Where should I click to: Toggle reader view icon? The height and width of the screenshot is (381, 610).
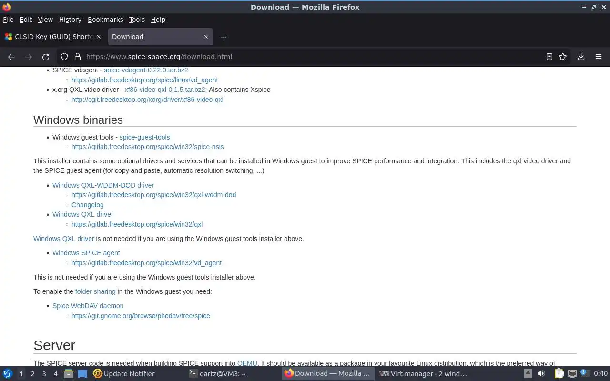tap(549, 57)
